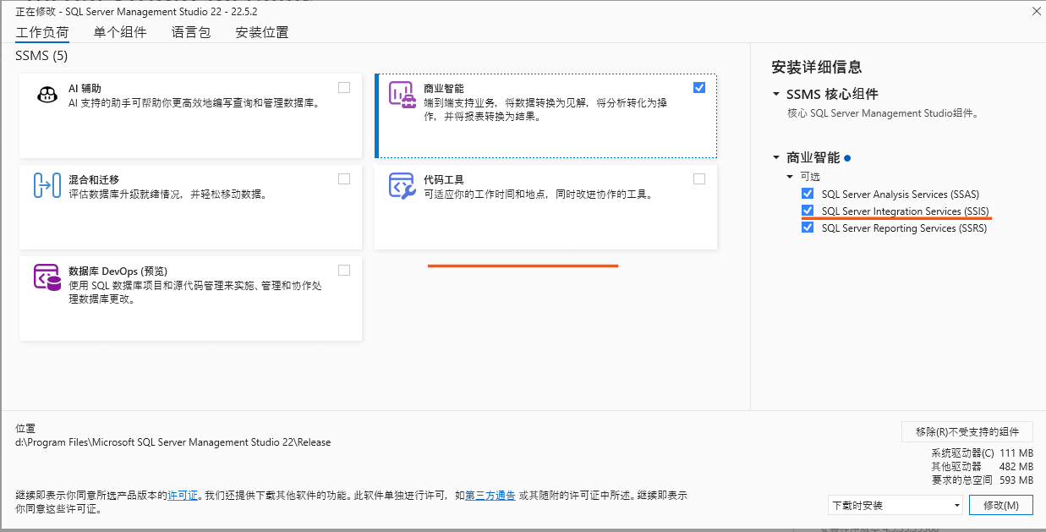This screenshot has height=532, width=1046.
Task: Open the 单个组件 tab
Action: coord(120,32)
